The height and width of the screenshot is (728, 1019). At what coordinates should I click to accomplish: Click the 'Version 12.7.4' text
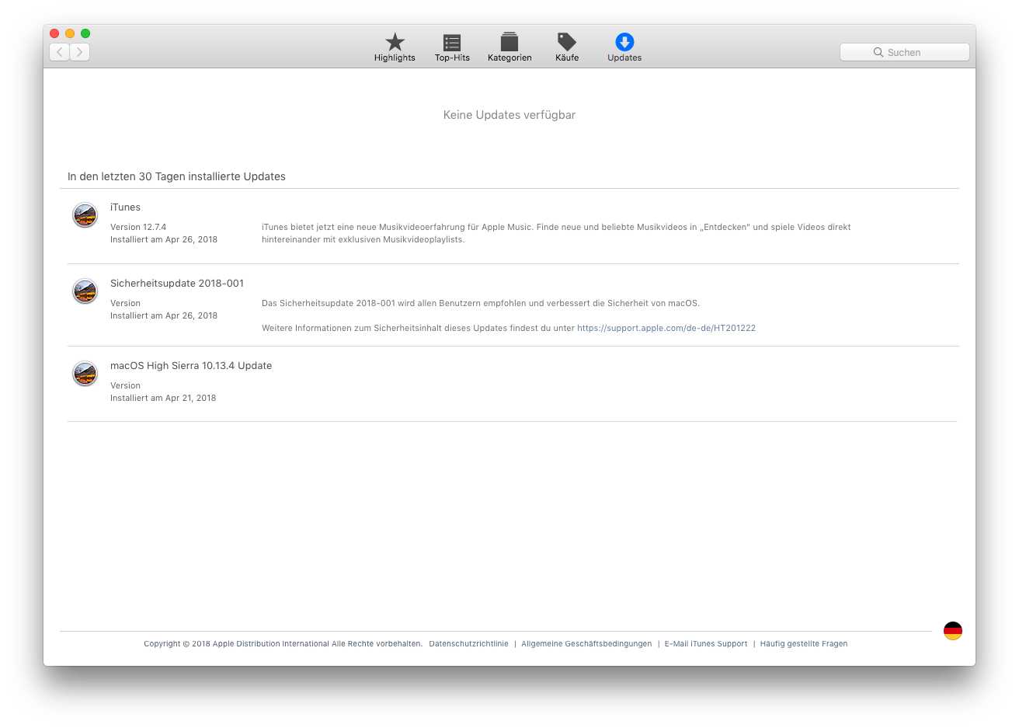tap(138, 228)
